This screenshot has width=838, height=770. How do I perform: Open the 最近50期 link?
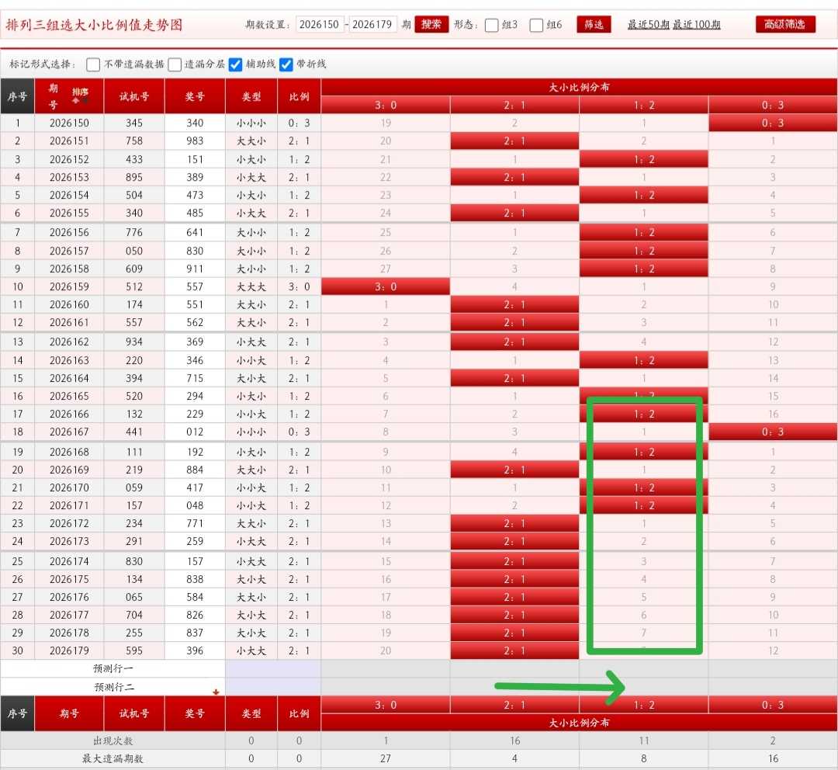click(x=648, y=25)
